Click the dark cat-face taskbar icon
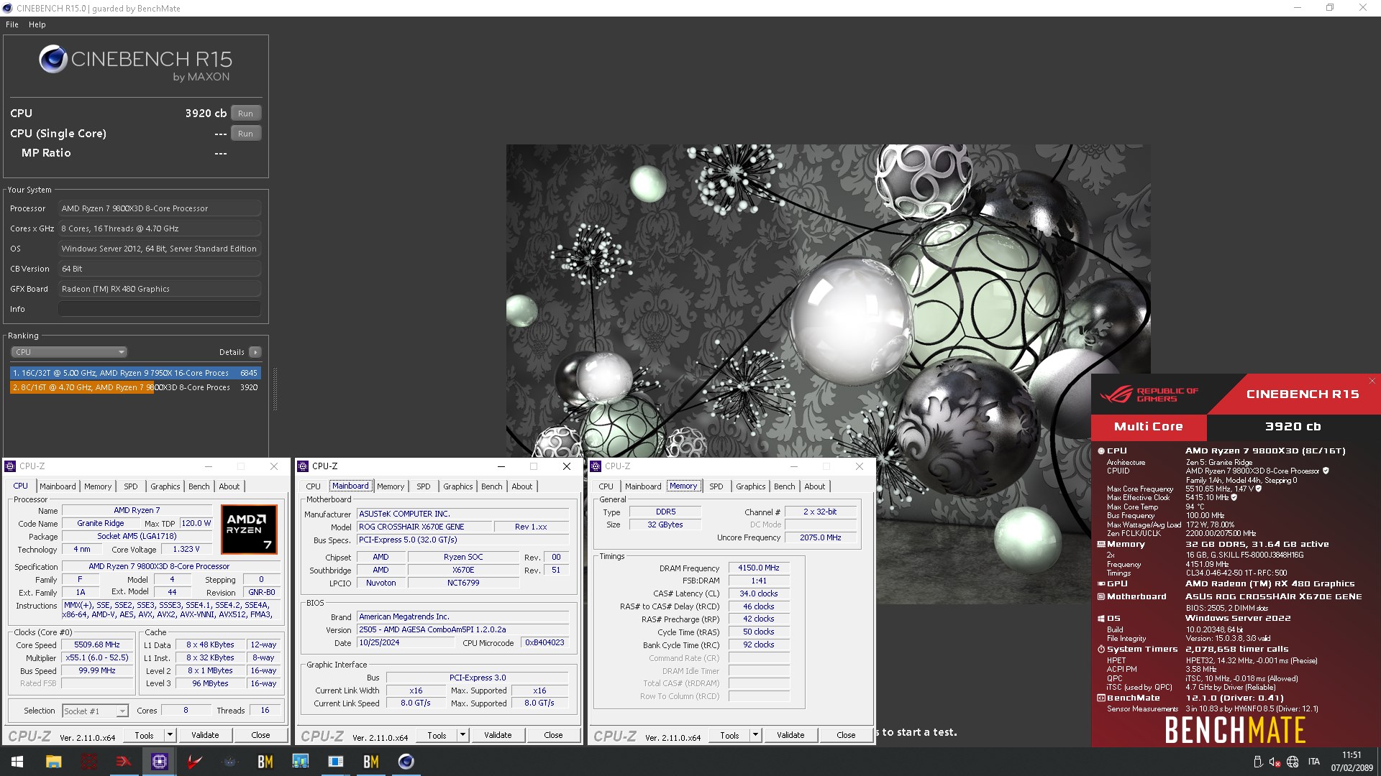This screenshot has height=776, width=1381. click(x=229, y=762)
